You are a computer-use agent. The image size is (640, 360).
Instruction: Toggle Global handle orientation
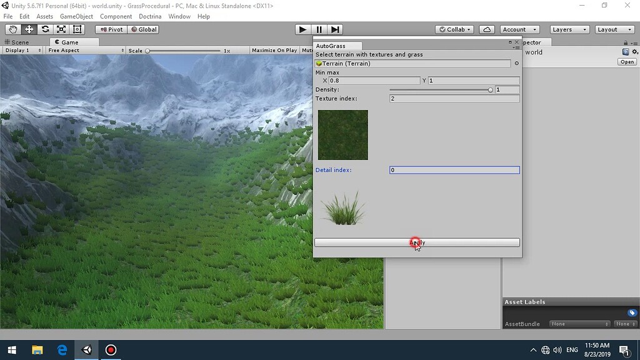pos(144,29)
